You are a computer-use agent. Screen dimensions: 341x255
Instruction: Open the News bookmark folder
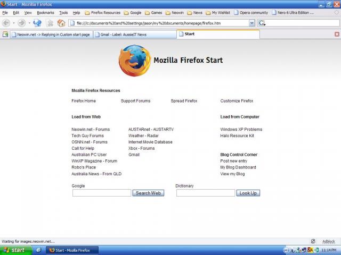195,13
